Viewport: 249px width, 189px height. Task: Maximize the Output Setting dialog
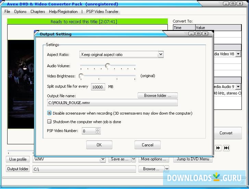click(198, 34)
